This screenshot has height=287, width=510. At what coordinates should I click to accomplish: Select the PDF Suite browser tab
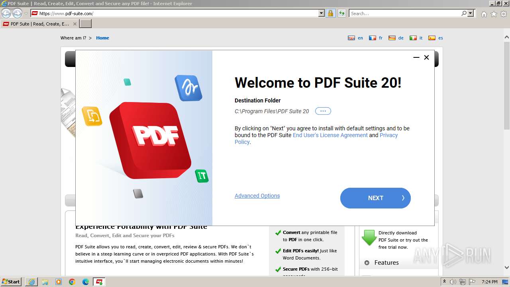coord(39,24)
